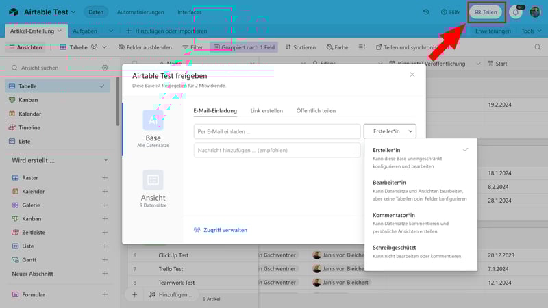Open the search magnifier icon in toolbar
Viewport: 548px width, 308px height.
[537, 47]
